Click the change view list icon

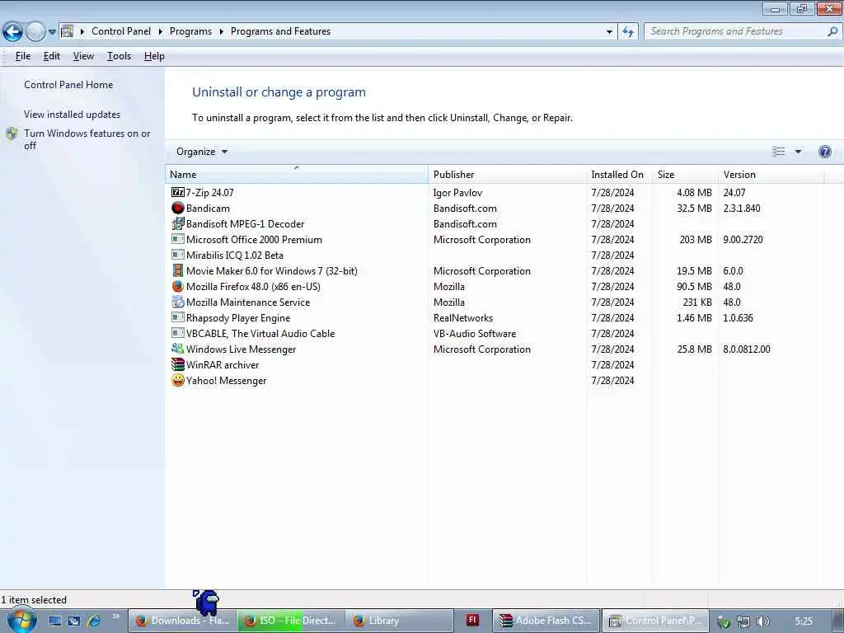click(778, 152)
